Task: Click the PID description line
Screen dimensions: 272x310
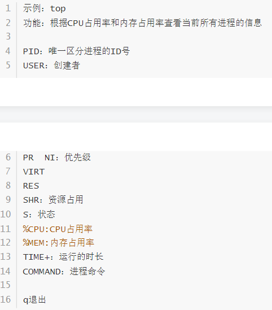Action: coord(76,51)
